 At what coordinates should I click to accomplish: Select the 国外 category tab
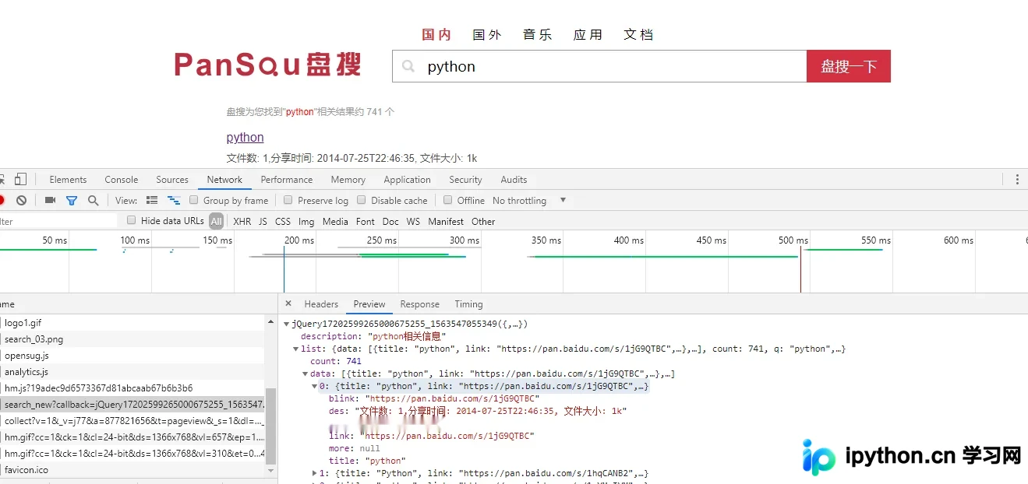[487, 34]
